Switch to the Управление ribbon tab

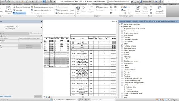point(97,4)
